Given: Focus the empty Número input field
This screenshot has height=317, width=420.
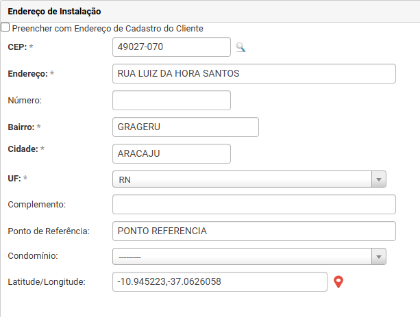Looking at the screenshot, I should pyautogui.click(x=171, y=101).
